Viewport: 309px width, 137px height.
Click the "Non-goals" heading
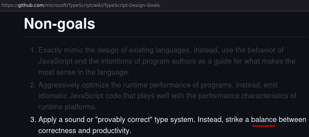coord(59,23)
